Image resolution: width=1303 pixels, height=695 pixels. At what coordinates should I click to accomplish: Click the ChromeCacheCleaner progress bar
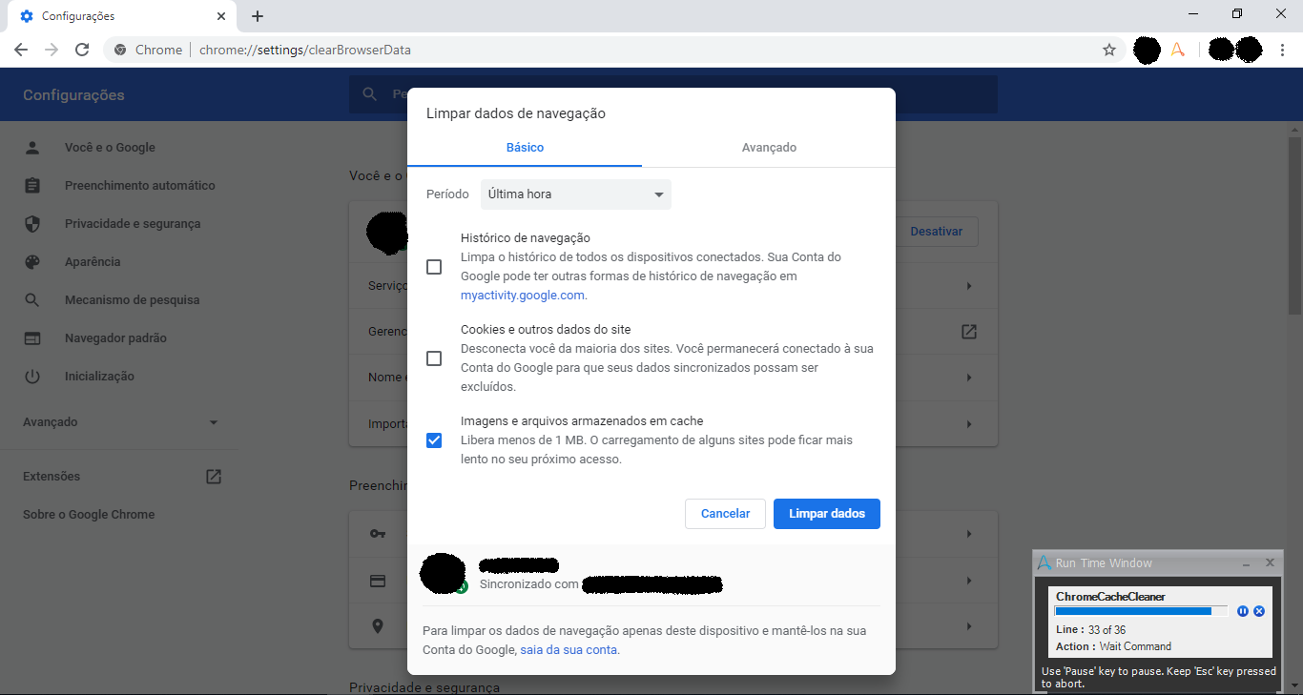point(1142,611)
